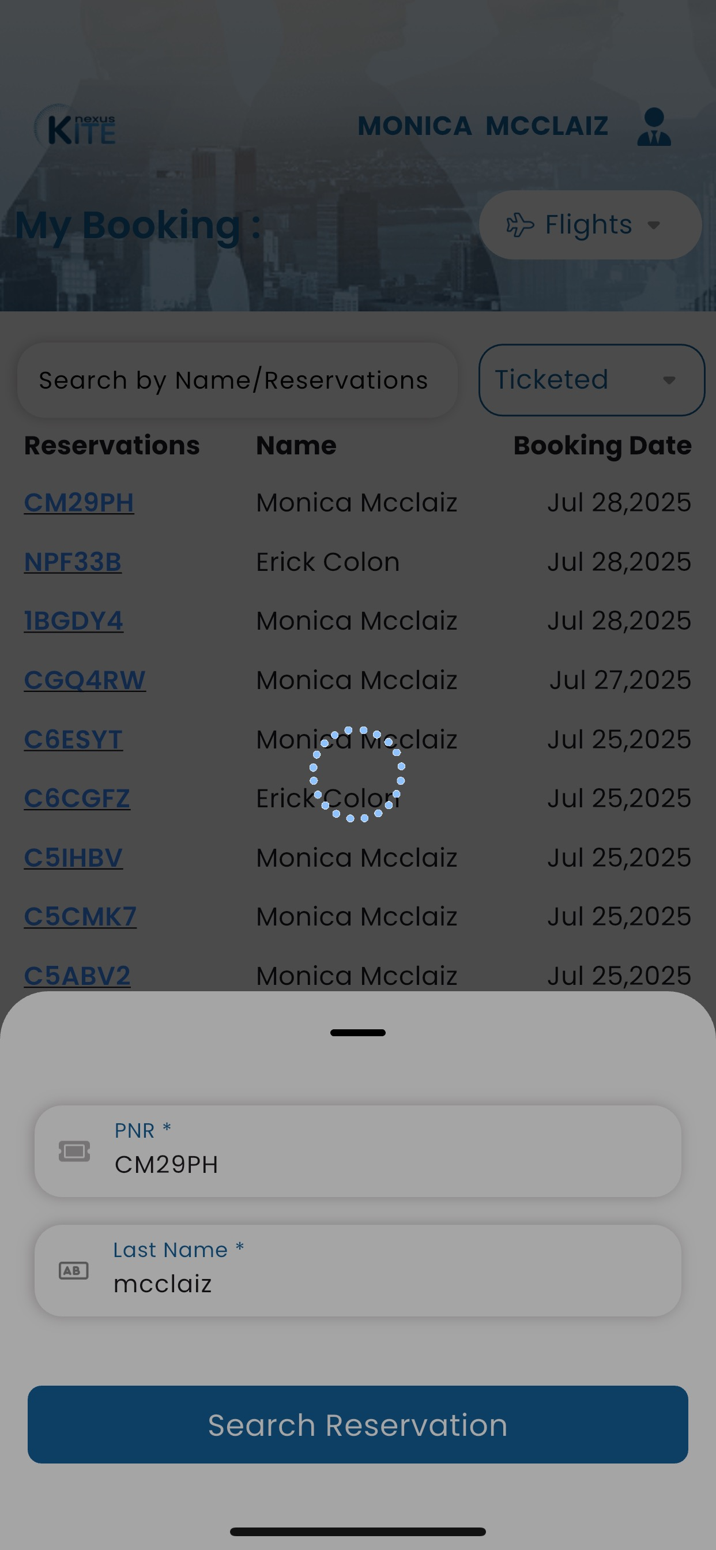The image size is (716, 1550).
Task: Open reservation CM29PH link
Action: tap(79, 502)
